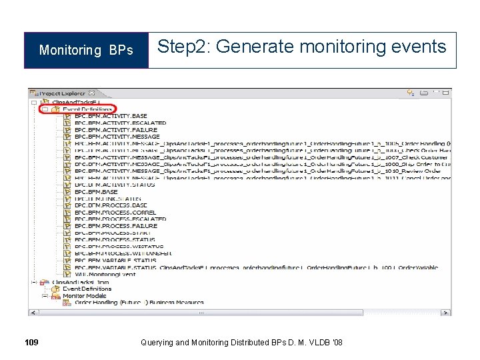This screenshot has height=360, width=480.
Task: Click the BPC.BFM.PROCESS.STATUS event icon
Action: pos(67,240)
